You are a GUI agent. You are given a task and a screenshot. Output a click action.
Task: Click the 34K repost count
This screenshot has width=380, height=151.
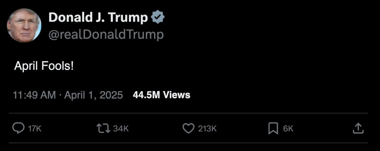tap(121, 129)
